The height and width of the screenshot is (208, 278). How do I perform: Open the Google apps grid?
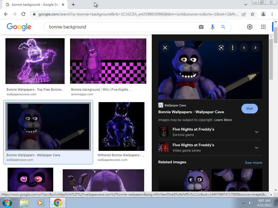(x=263, y=27)
